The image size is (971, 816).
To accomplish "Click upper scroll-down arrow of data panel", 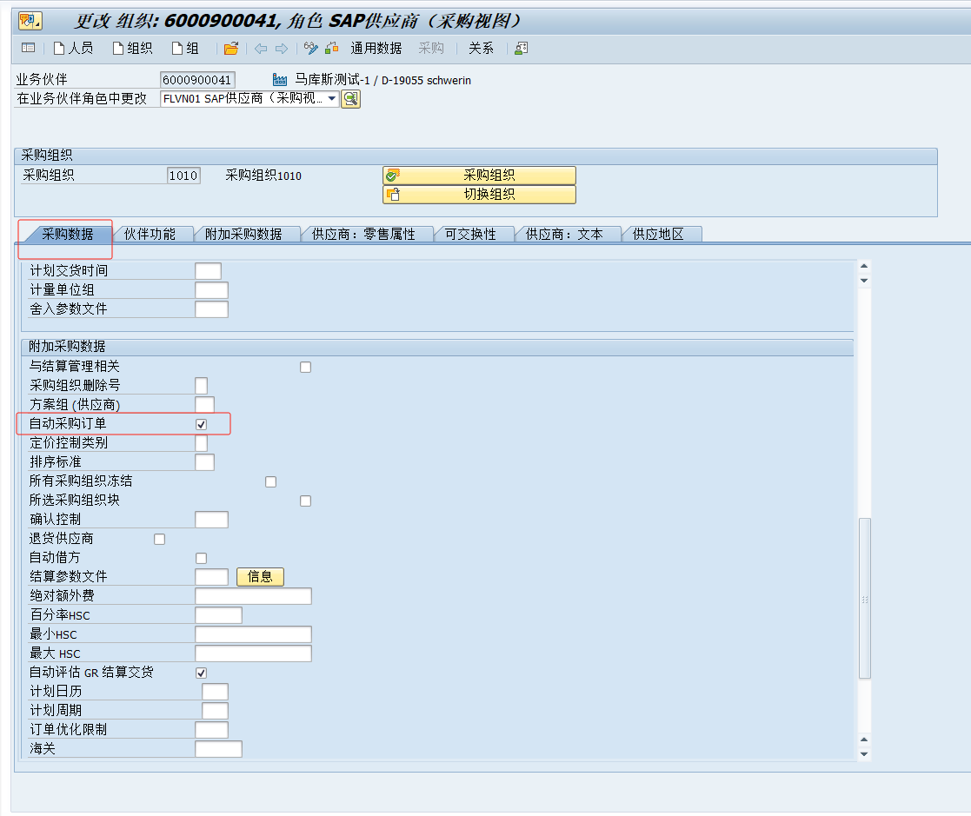I will [864, 281].
